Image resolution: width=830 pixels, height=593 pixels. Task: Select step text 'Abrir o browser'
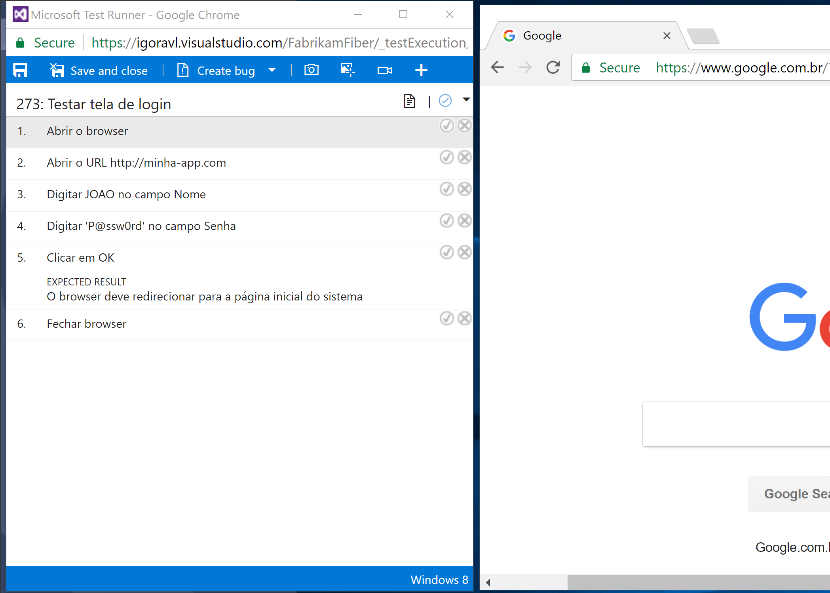point(87,131)
